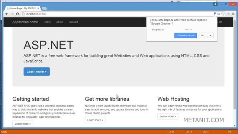Click the mail@mail.ru username field

(x=158, y=29)
